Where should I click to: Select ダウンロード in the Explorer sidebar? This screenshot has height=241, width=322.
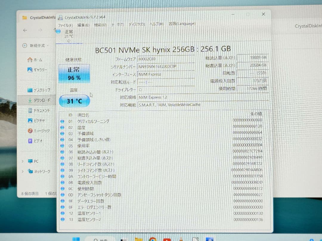[39, 100]
